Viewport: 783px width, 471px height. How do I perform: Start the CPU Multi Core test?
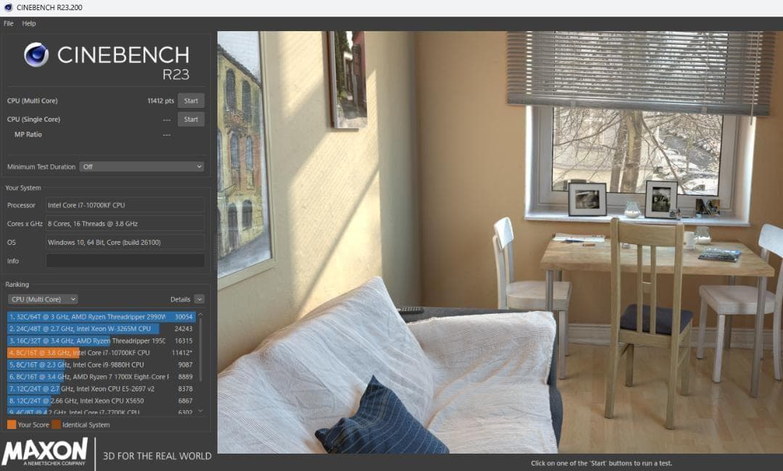[x=191, y=101]
